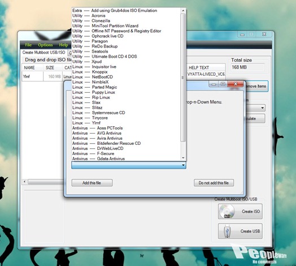Open the File menu
296x266 pixels.
28,45
